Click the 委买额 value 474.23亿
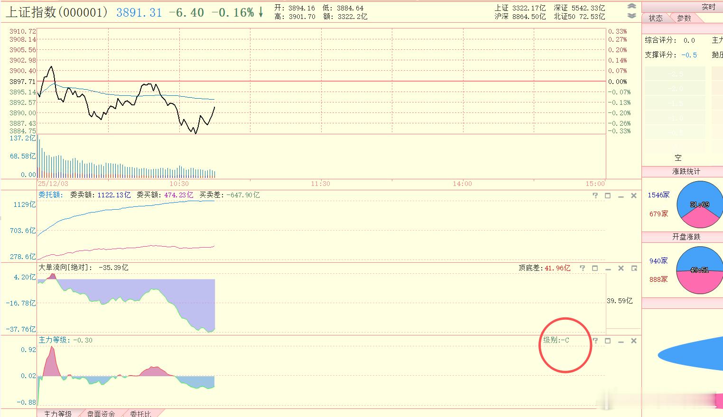Screen dimensions: 723x417 (x=178, y=195)
